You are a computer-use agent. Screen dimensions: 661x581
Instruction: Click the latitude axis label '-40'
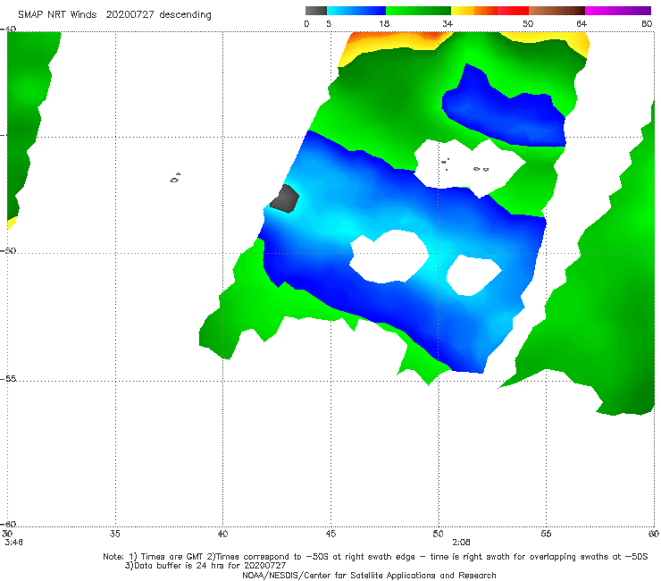click(x=8, y=29)
